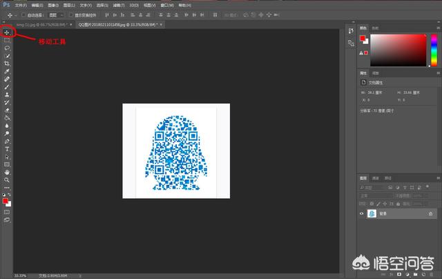Delete layer with trash icon
Screen dimensions: 442x279
[432, 274]
